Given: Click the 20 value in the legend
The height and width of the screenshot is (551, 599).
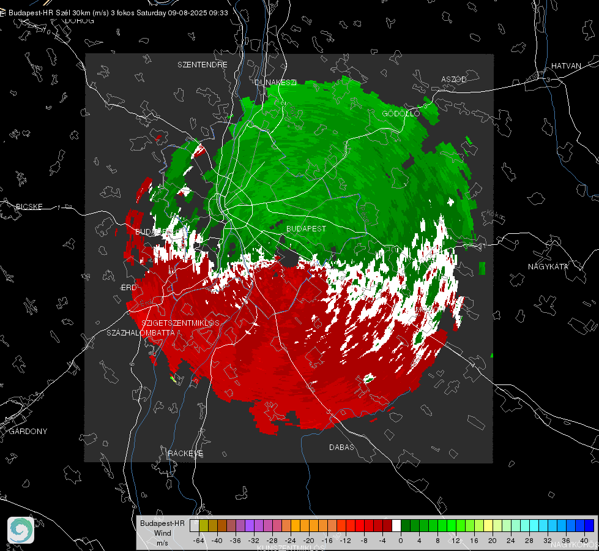Looking at the screenshot, I should click(x=492, y=541).
